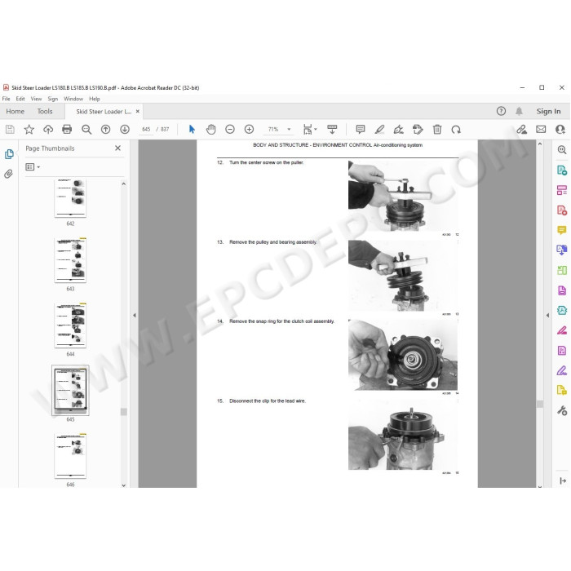Open find text magnifier icon
Image resolution: width=571 pixels, height=571 pixels.
point(86,129)
